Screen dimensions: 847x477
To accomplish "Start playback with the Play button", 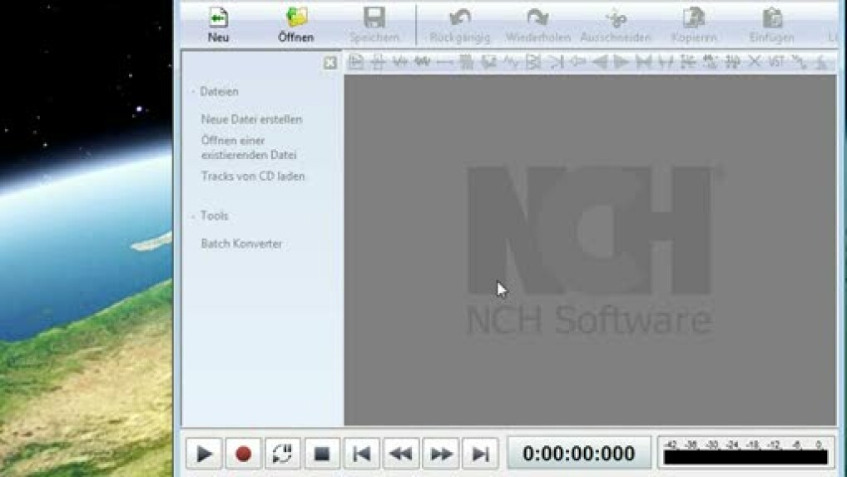I will point(204,454).
